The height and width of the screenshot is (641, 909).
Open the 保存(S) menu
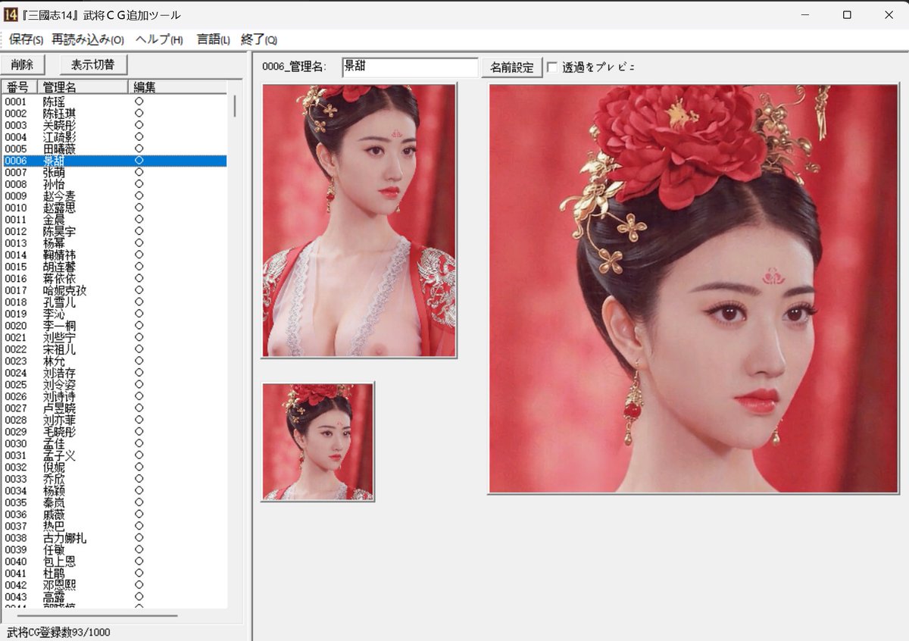[x=27, y=39]
